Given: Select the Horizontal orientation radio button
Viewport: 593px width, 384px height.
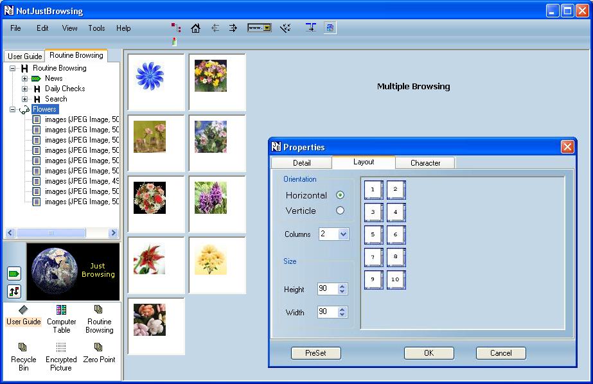Looking at the screenshot, I should pyautogui.click(x=340, y=195).
